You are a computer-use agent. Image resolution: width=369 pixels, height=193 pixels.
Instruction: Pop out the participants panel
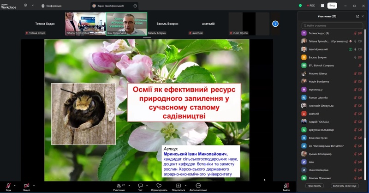pos(357,16)
